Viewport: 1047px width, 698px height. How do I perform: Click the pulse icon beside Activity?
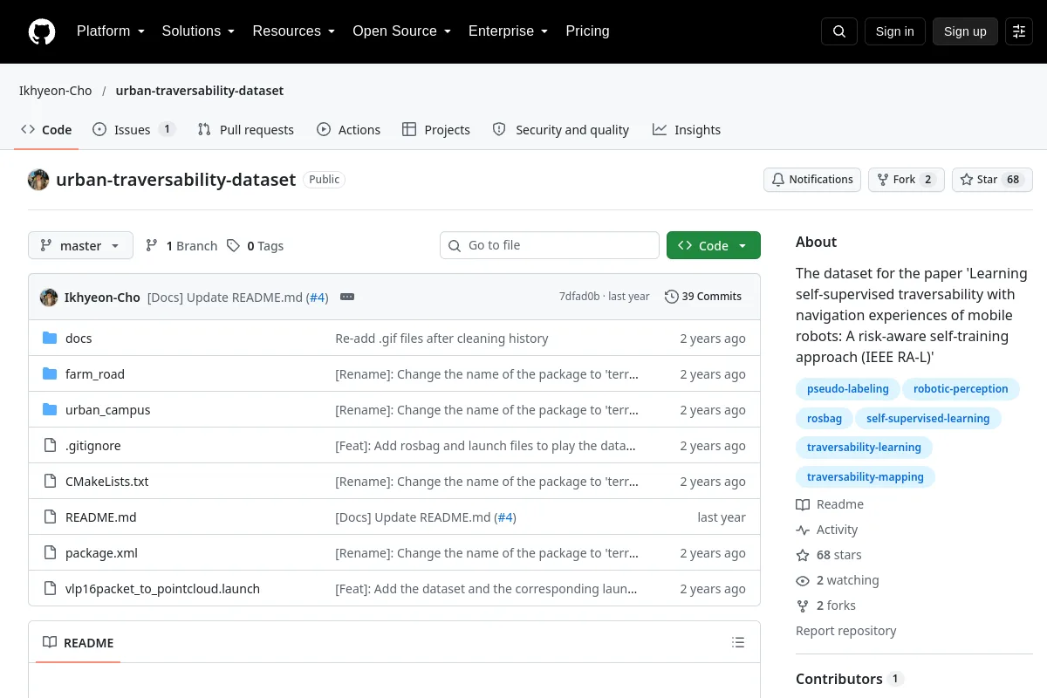(803, 530)
